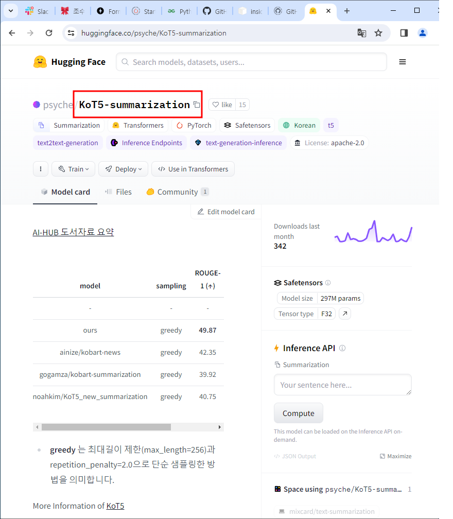Click the address bar URL
Image resolution: width=453 pixels, height=519 pixels.
153,33
